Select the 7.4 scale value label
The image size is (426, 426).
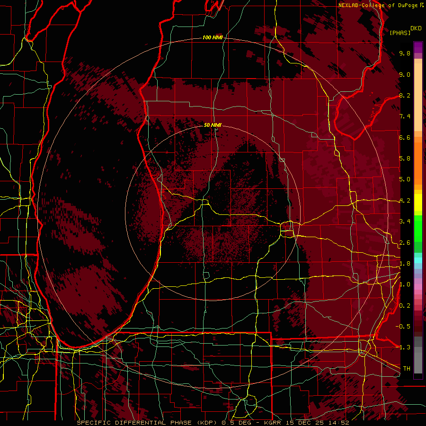pos(405,116)
